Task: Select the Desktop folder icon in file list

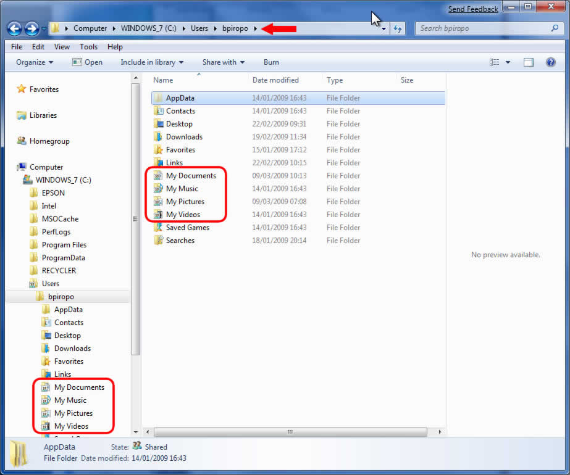Action: 158,124
